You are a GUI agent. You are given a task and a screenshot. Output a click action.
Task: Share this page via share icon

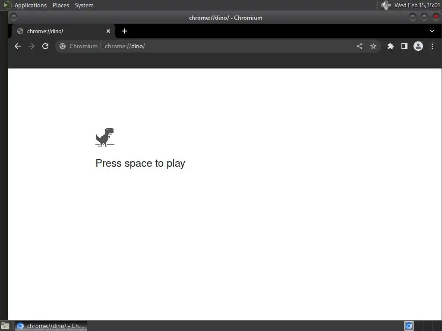pos(360,46)
